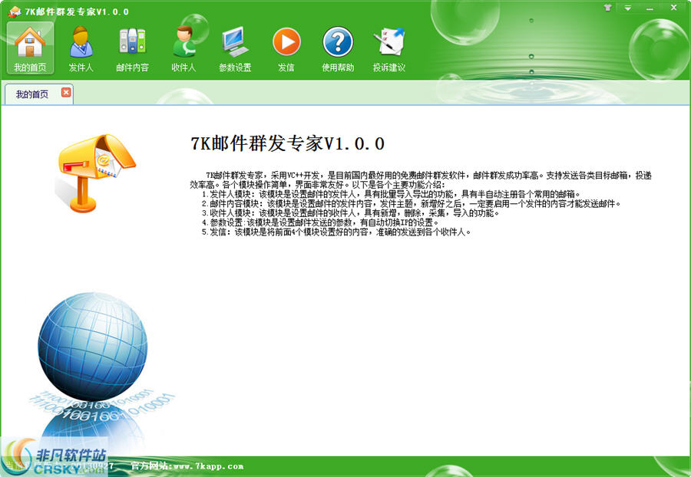
Task: Open 我的首页 home toolbar icon
Action: [x=30, y=48]
